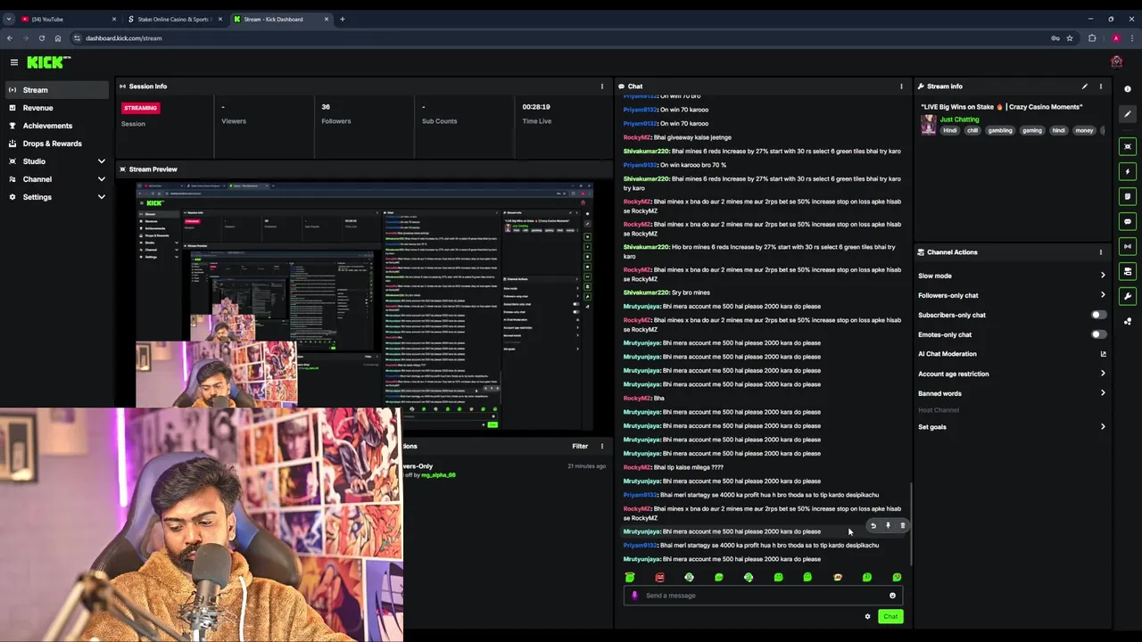Screen dimensions: 1142x642
Task: Click the gambling tag
Action: click(1000, 130)
